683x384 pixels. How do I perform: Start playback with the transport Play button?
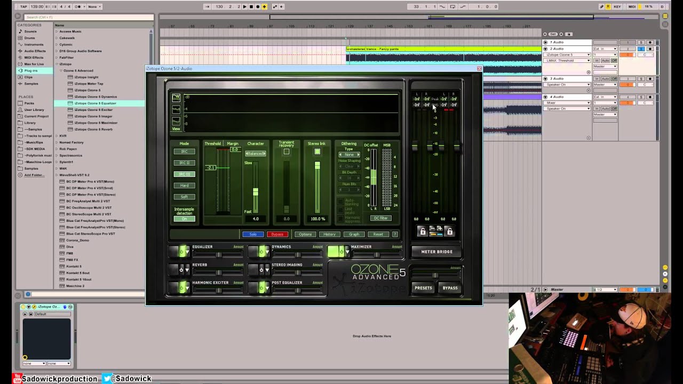tap(244, 6)
